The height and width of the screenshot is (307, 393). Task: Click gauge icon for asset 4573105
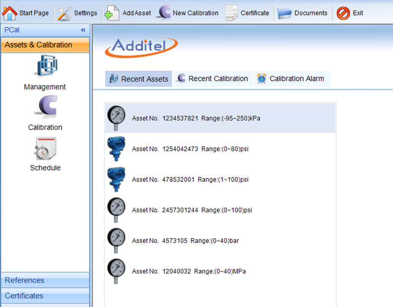(x=116, y=241)
